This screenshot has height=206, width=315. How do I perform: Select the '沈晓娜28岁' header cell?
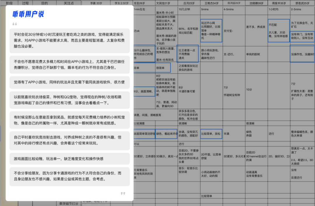click(x=257, y=3)
